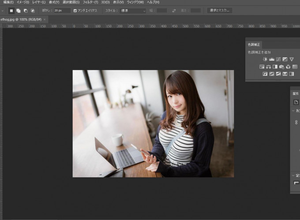Toggle the アンチエイリアス checkbox
The height and width of the screenshot is (220, 300).
coord(75,11)
